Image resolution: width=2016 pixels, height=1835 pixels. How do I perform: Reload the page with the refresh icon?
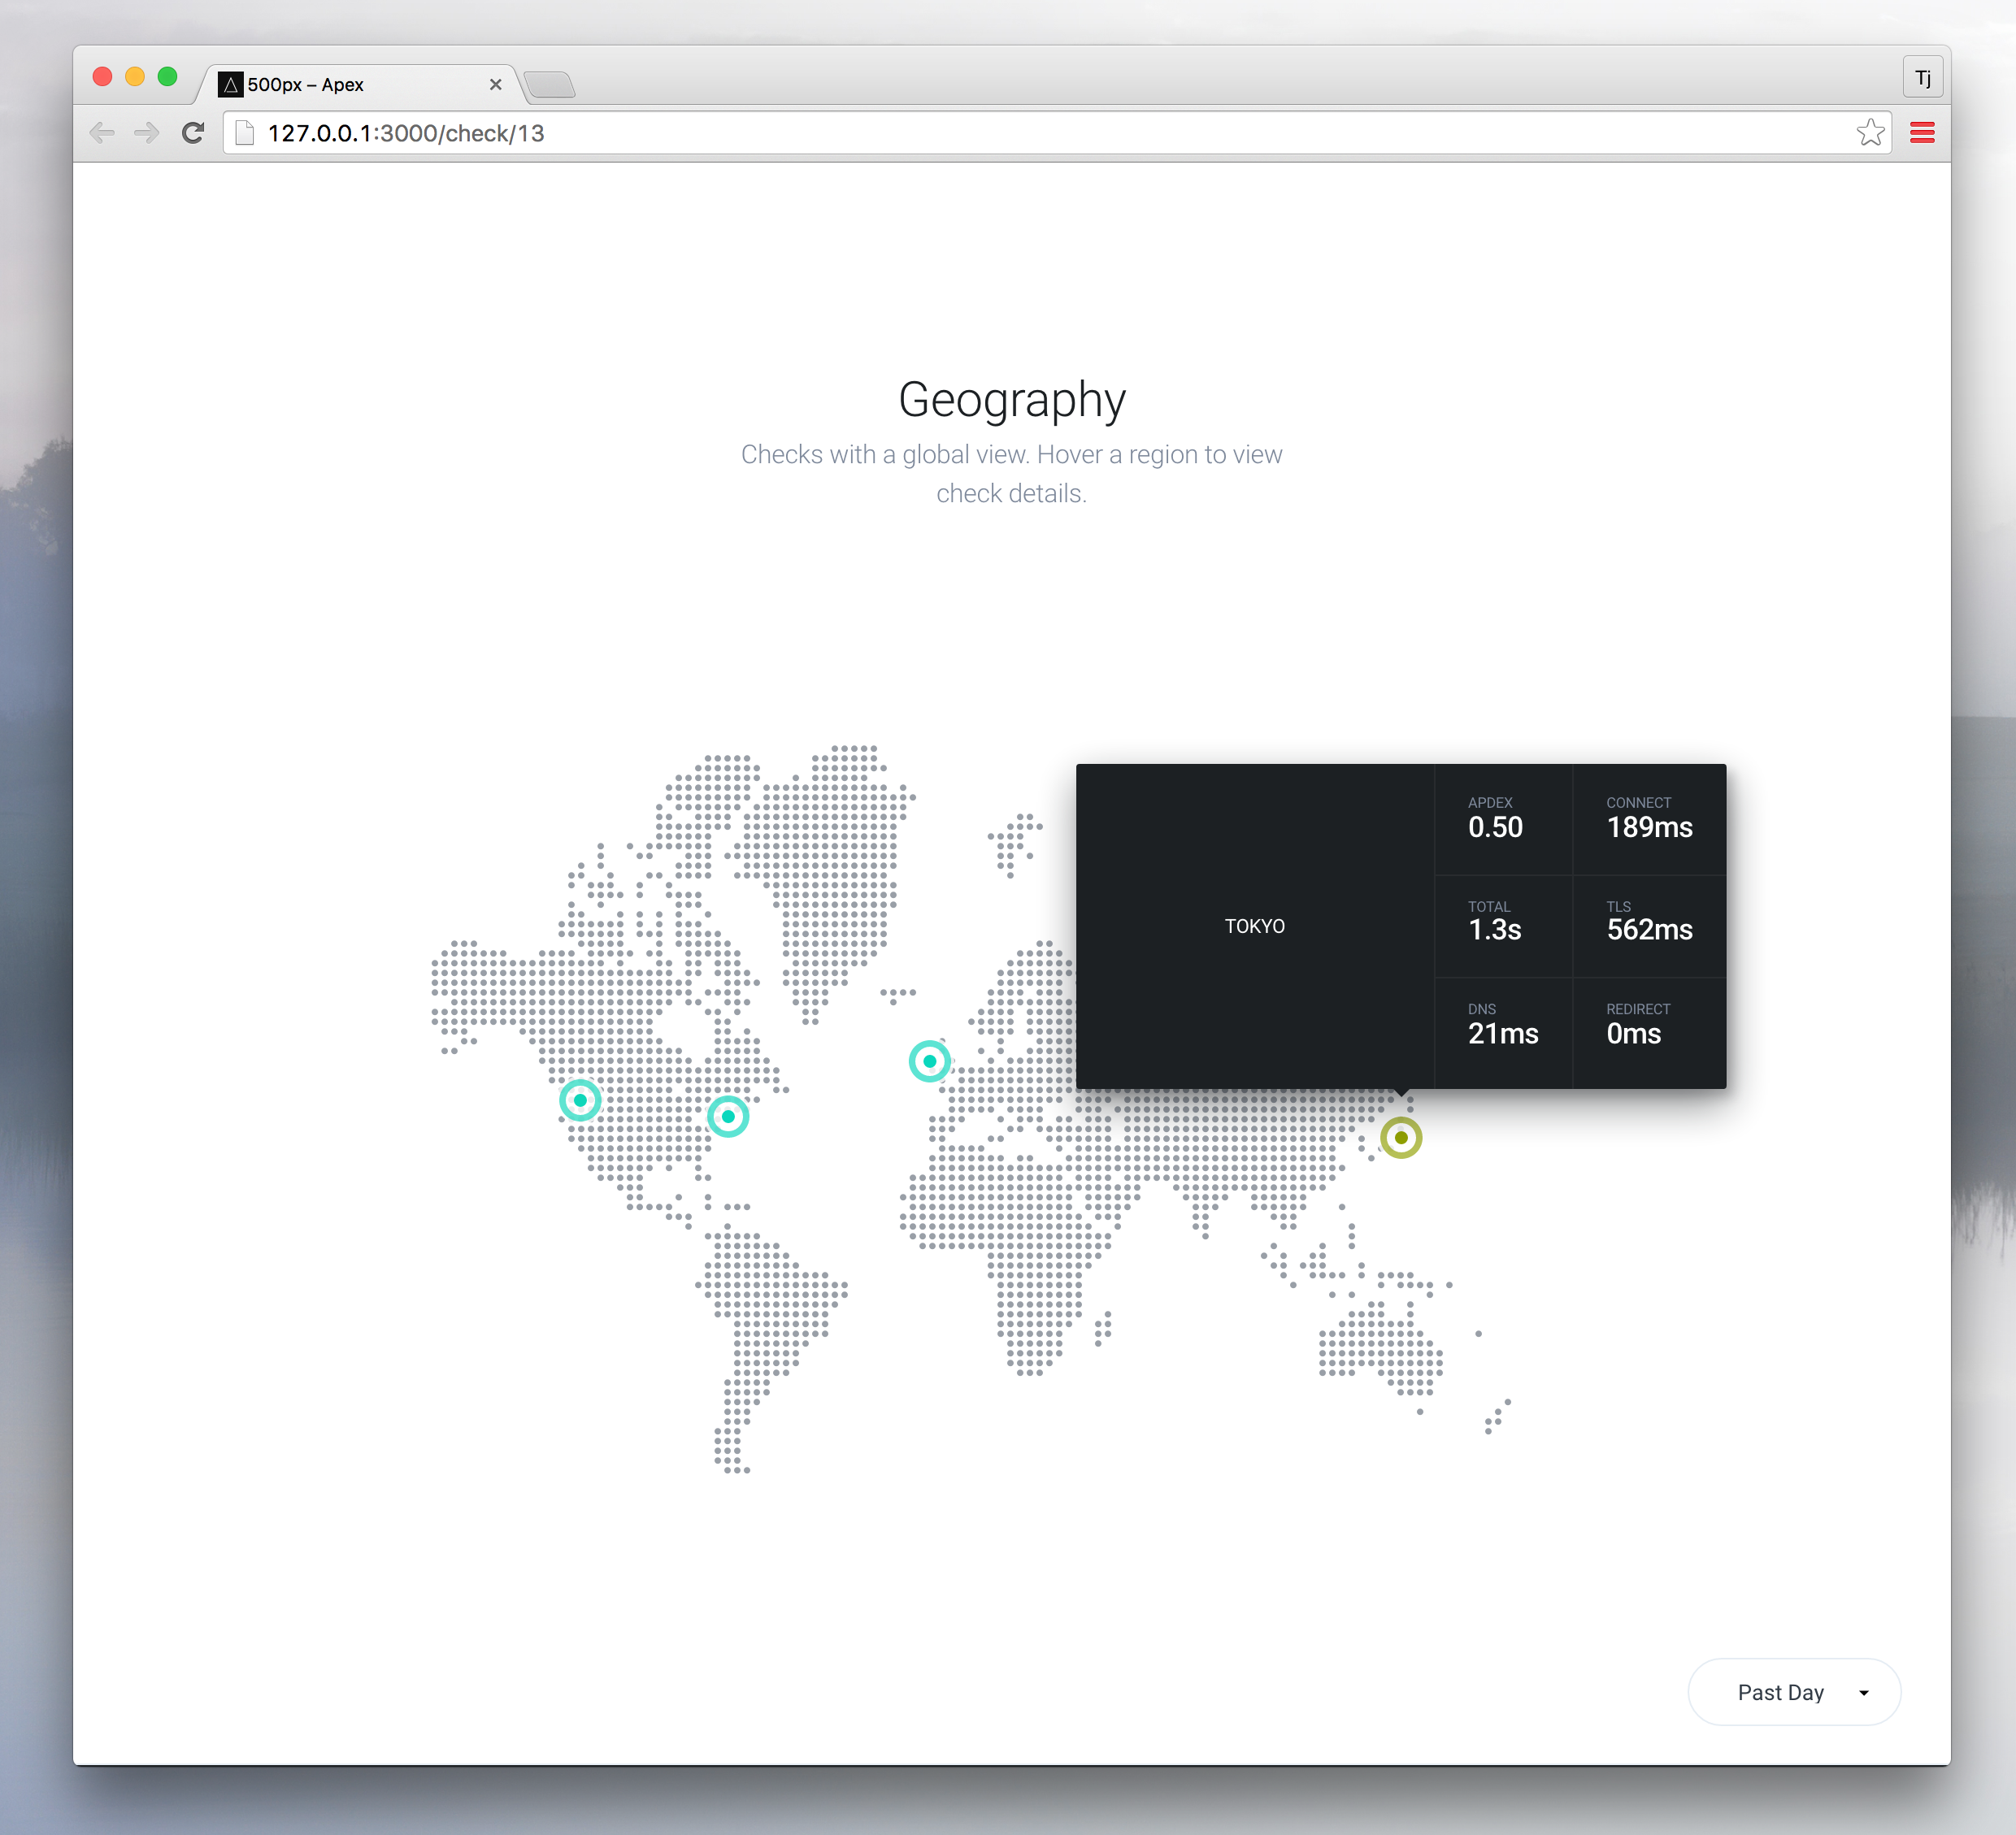[193, 133]
